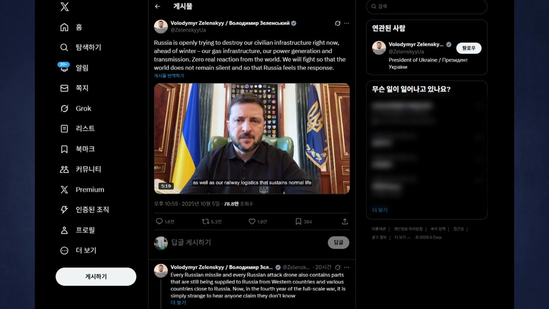Image resolution: width=549 pixels, height=309 pixels.
Task: Open the Grok icon on Zelenskyy's post
Action: (x=338, y=23)
